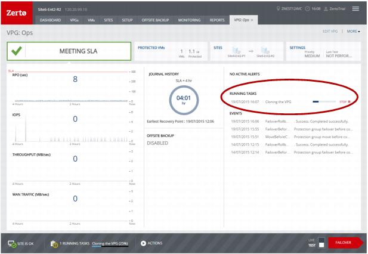Open the Reports tab
The width and height of the screenshot is (368, 254).
(x=217, y=20)
